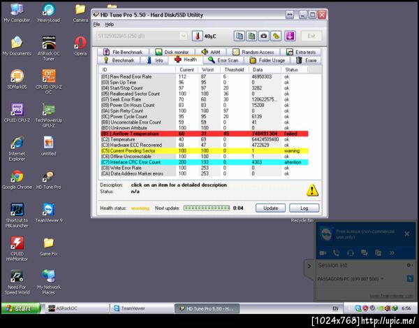Switch to the Benchmark tab
The height and width of the screenshot is (328, 419).
(119, 60)
